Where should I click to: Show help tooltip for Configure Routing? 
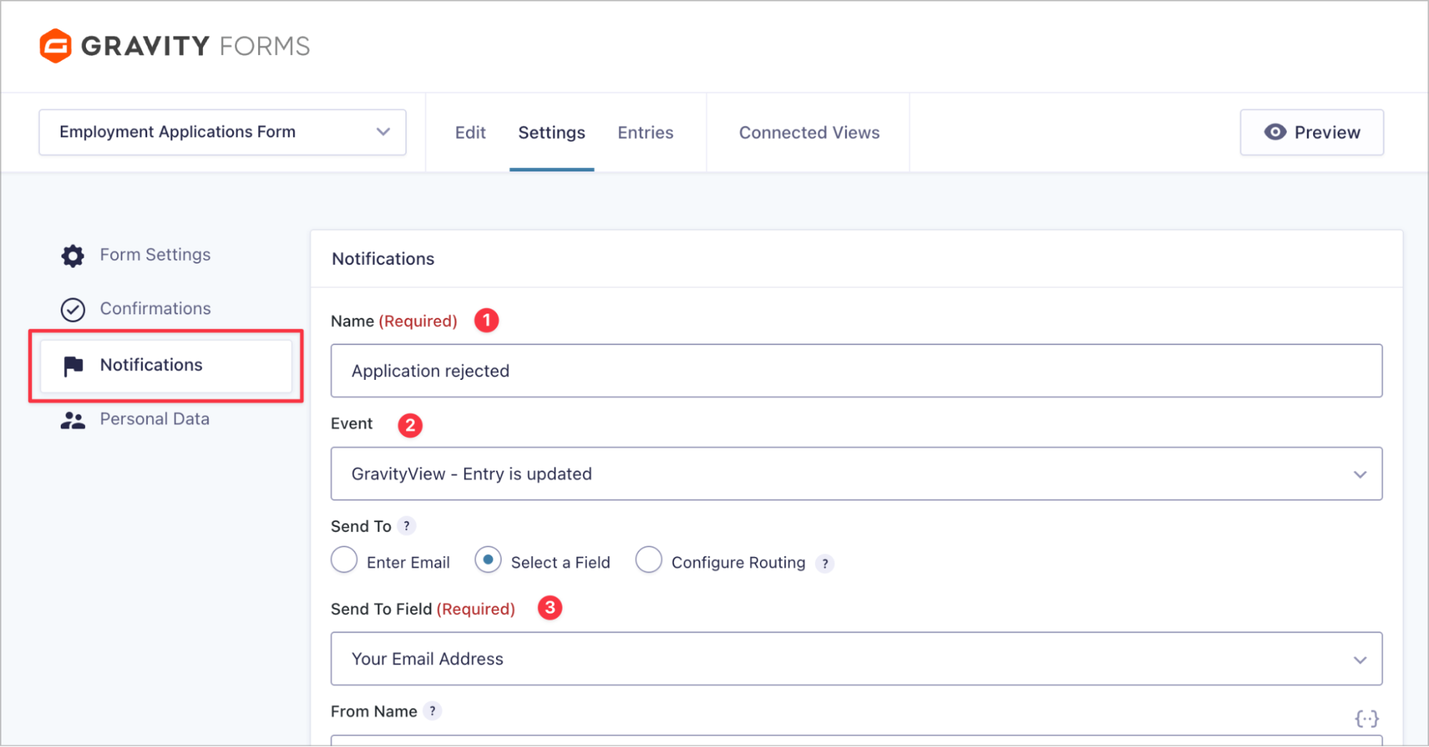[825, 563]
